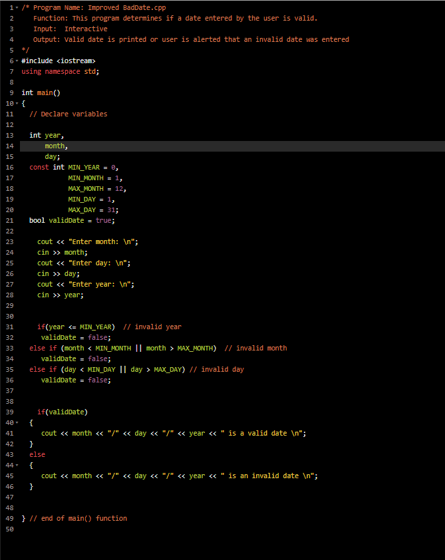445x560 pixels.
Task: Click line number 21 in the gutter
Action: [x=9, y=220]
